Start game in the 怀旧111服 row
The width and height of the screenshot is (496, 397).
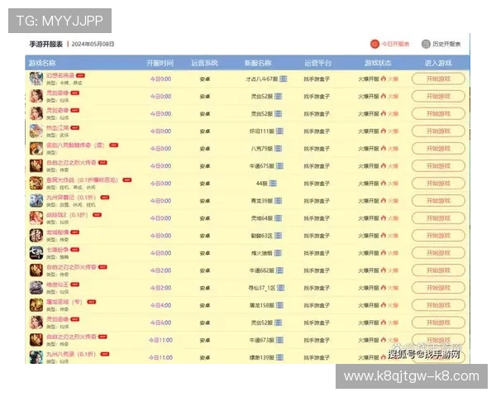coord(438,131)
